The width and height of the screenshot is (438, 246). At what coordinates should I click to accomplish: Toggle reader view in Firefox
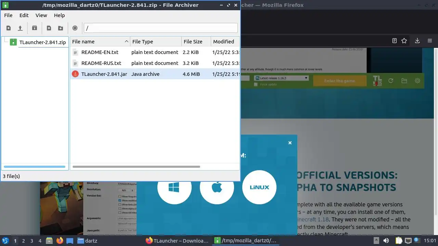tap(395, 41)
